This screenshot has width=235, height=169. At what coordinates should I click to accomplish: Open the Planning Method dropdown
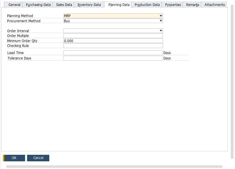pyautogui.click(x=161, y=16)
